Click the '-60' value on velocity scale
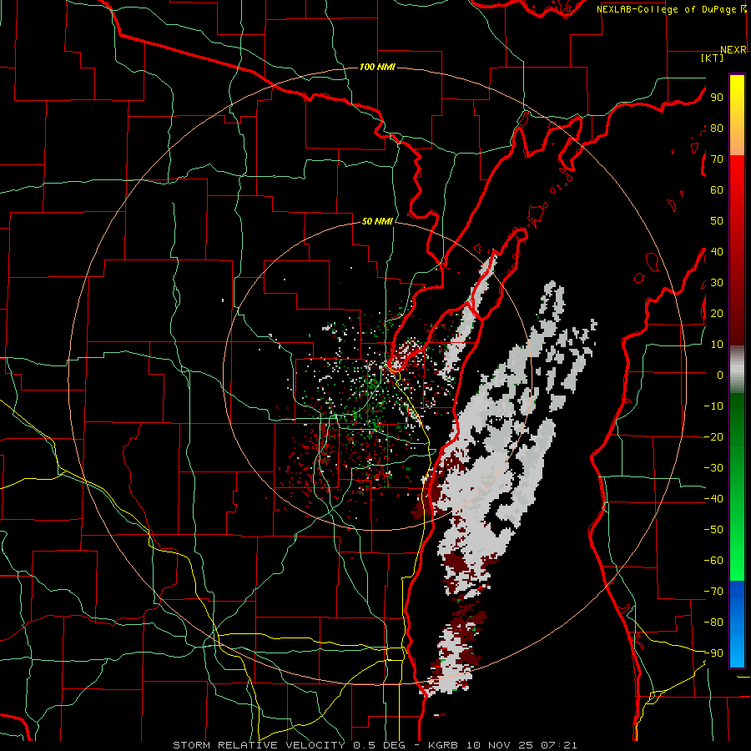 pos(713,561)
